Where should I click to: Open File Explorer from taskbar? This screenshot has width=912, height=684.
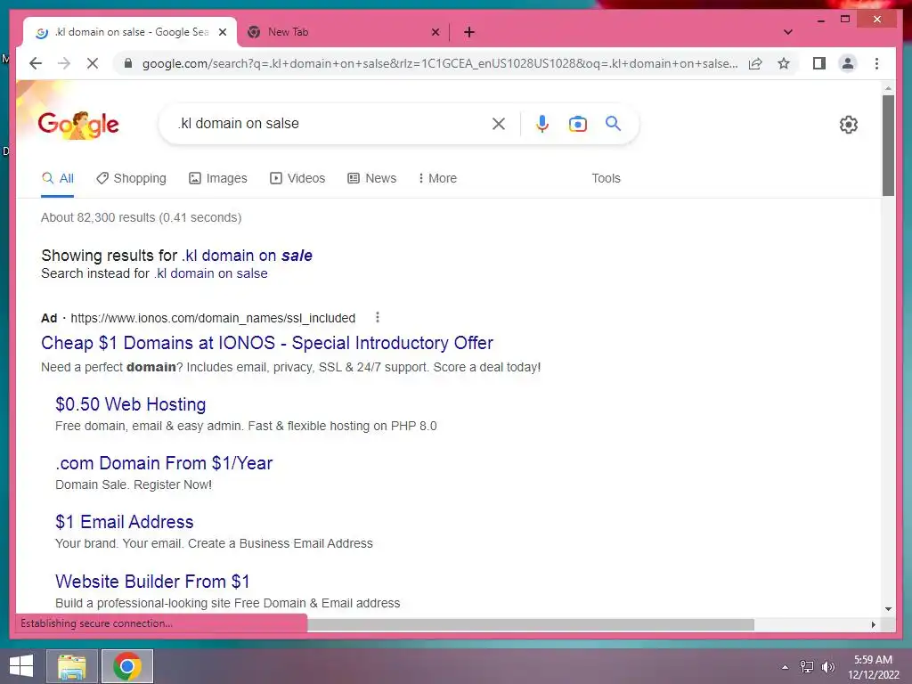(x=72, y=666)
